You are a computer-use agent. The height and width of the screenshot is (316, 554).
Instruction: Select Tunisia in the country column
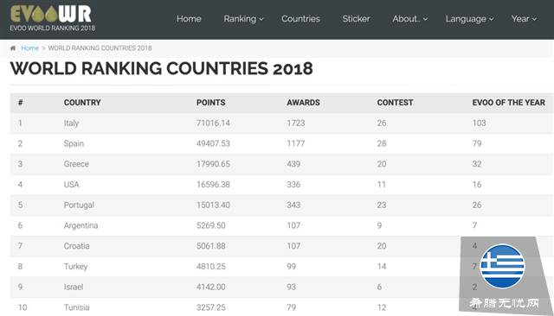tap(77, 307)
